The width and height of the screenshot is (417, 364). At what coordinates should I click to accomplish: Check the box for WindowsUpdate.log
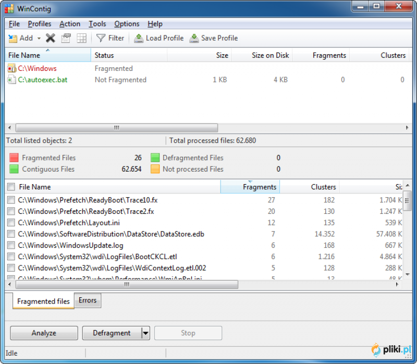coord(11,245)
